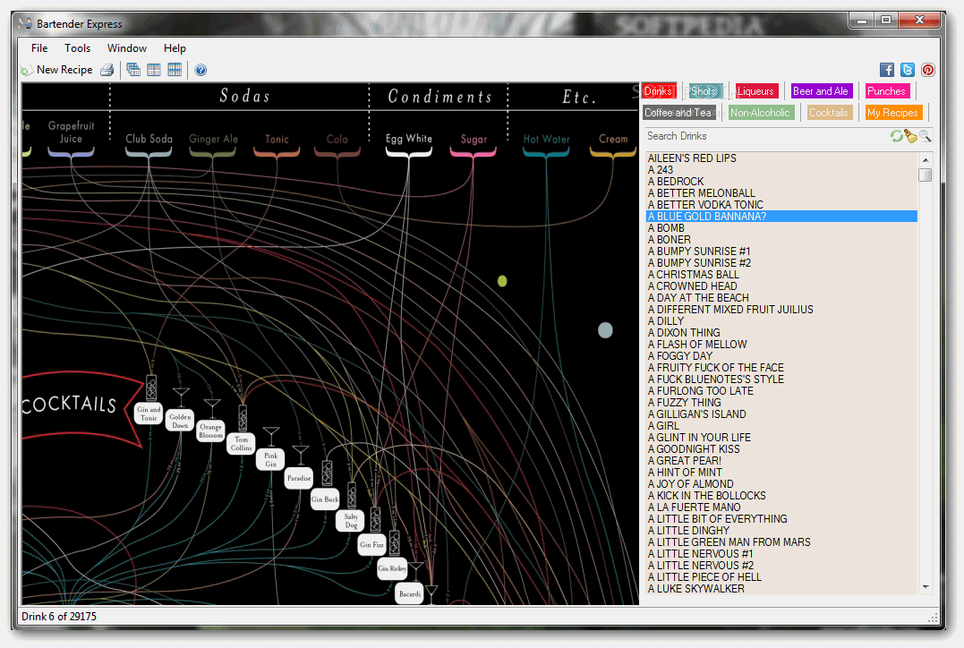Click the broom clear-search icon

(x=910, y=136)
